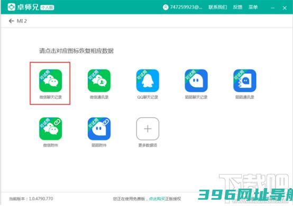Click the 微信附件 label text
The height and width of the screenshot is (206, 293).
tap(50, 145)
